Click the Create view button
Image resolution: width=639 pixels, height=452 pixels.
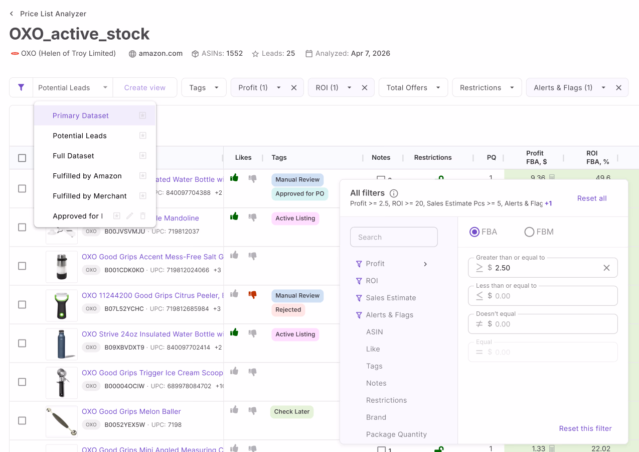point(145,87)
